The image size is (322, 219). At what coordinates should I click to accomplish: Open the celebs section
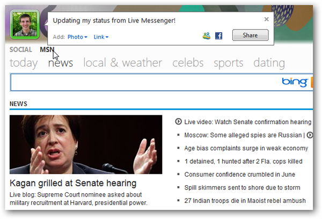coord(188,63)
